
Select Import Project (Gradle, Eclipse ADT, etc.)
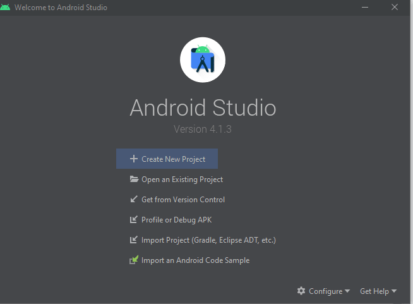[203, 240]
